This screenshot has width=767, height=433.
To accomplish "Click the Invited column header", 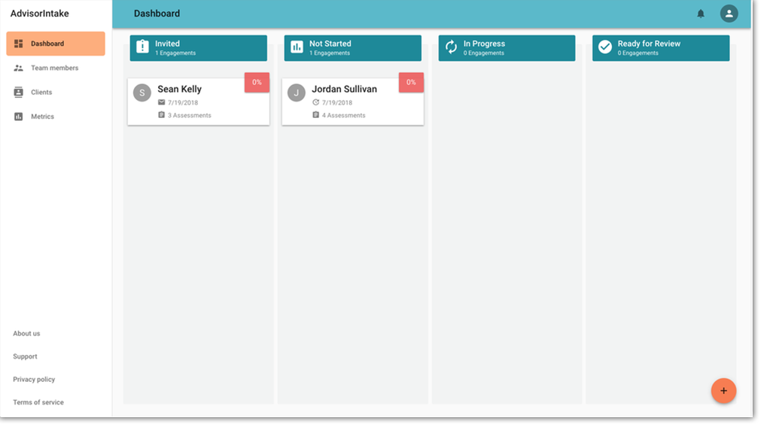I will click(199, 48).
